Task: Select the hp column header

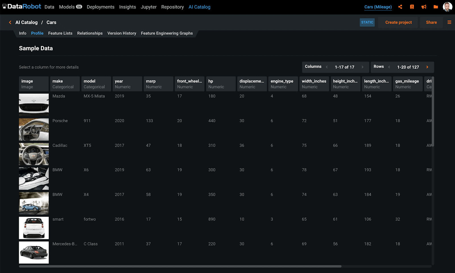Action: point(221,84)
